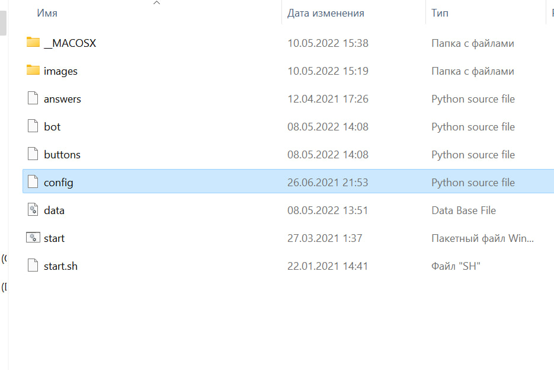The height and width of the screenshot is (370, 554).
Task: Click the start.sh file icon
Action: tap(33, 266)
